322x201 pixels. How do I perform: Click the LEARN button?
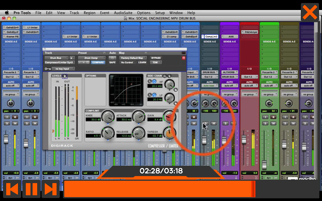[x=142, y=62]
